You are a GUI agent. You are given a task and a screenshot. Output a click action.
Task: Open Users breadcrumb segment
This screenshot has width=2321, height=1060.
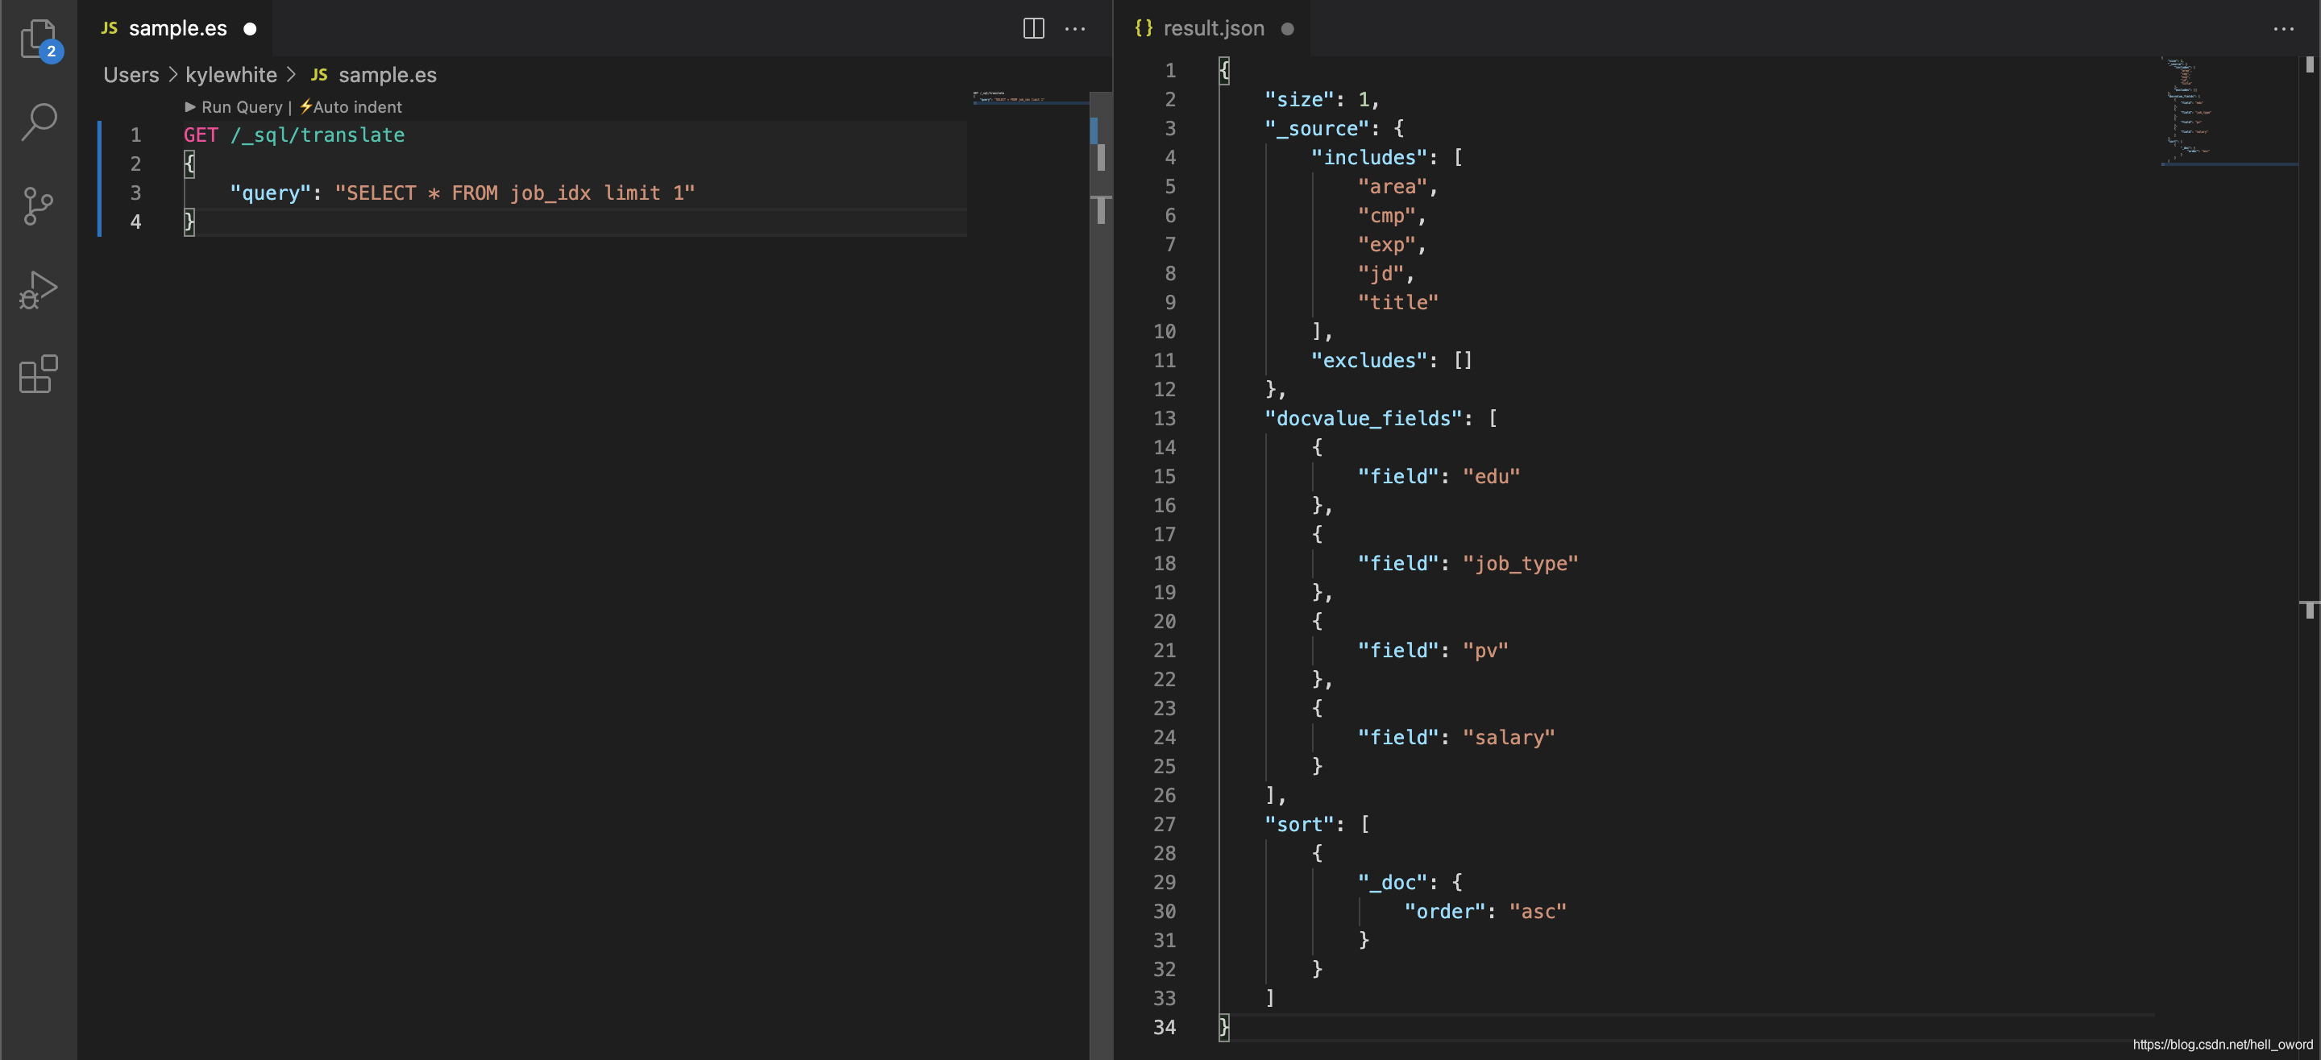[131, 75]
